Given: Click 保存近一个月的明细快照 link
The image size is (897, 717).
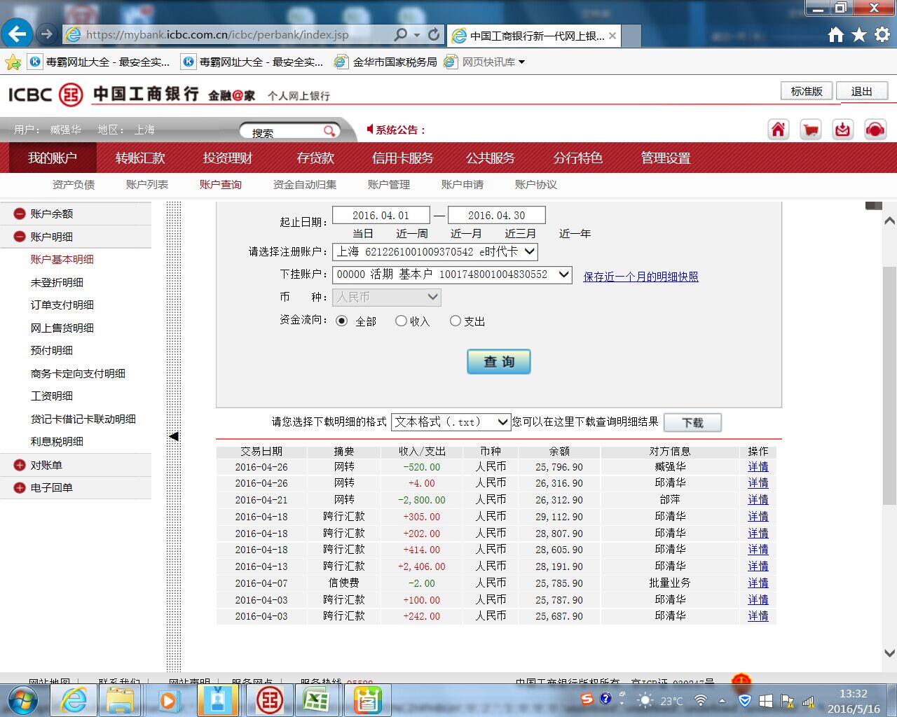Looking at the screenshot, I should [x=641, y=277].
